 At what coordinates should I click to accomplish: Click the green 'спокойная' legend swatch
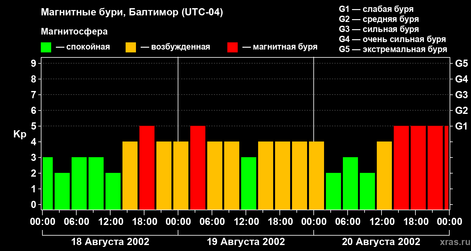[46, 47]
